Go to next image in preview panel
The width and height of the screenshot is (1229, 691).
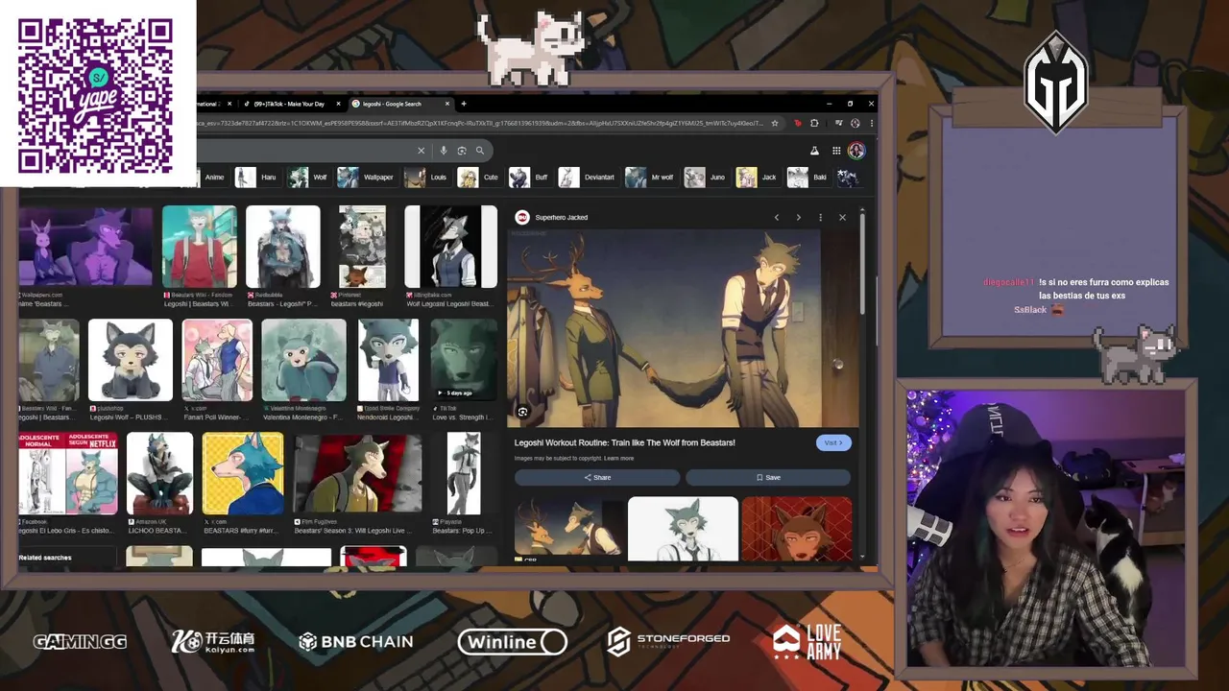(x=798, y=218)
